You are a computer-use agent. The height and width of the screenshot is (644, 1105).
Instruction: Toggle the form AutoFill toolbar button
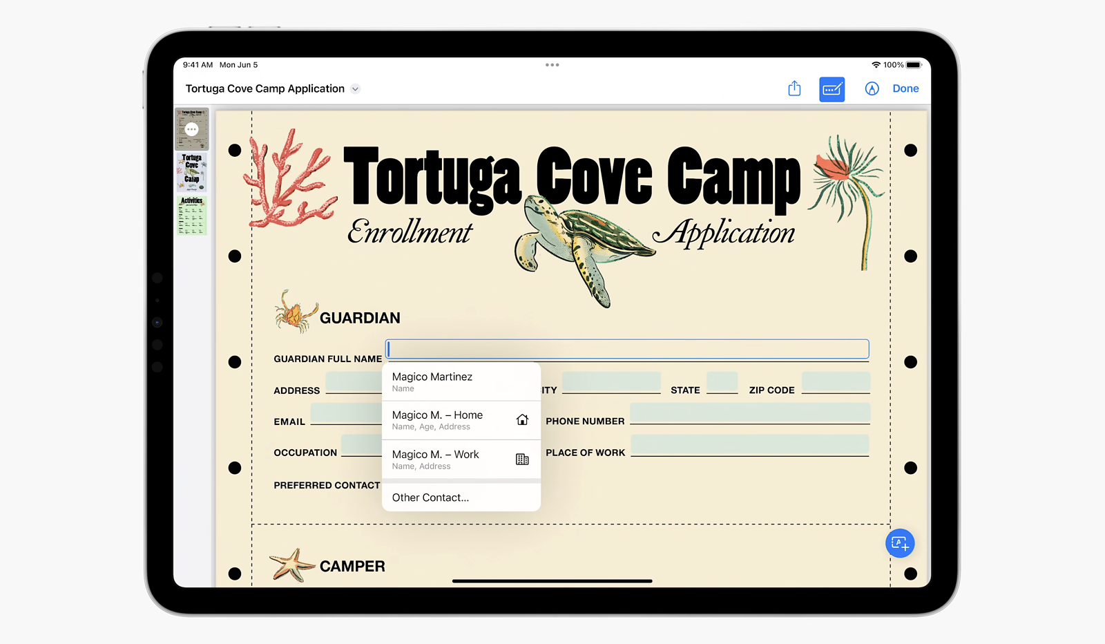click(832, 89)
